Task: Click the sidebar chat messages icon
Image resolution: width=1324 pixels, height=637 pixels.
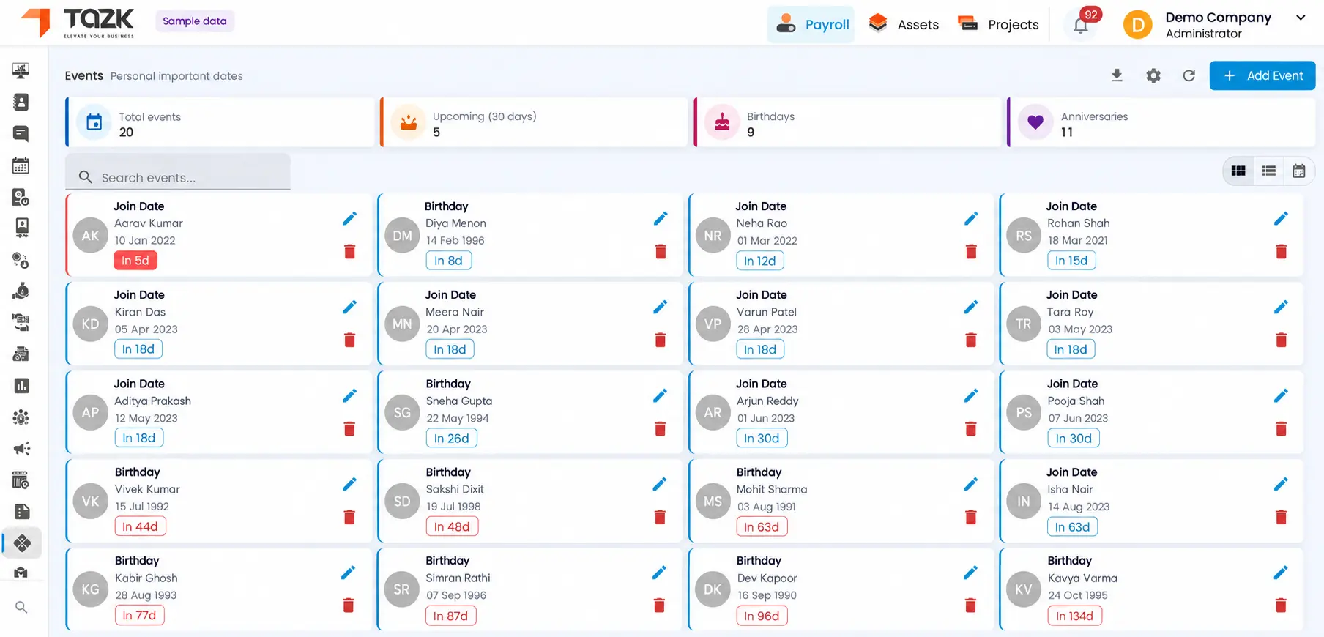Action: point(21,133)
